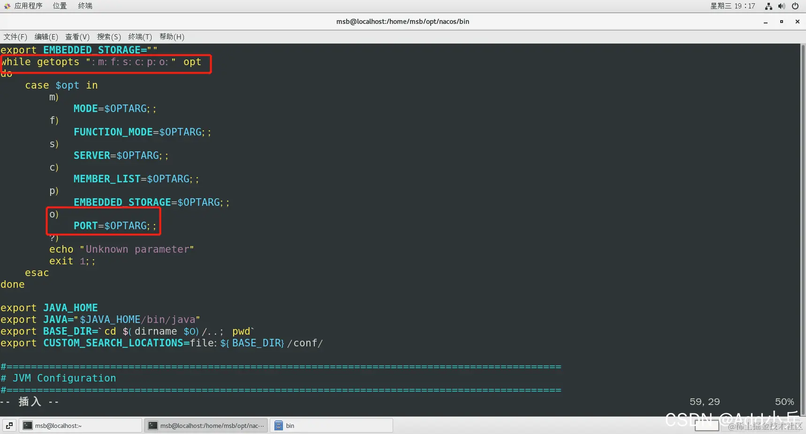Minimize the terminal window
The width and height of the screenshot is (806, 434).
coord(766,22)
